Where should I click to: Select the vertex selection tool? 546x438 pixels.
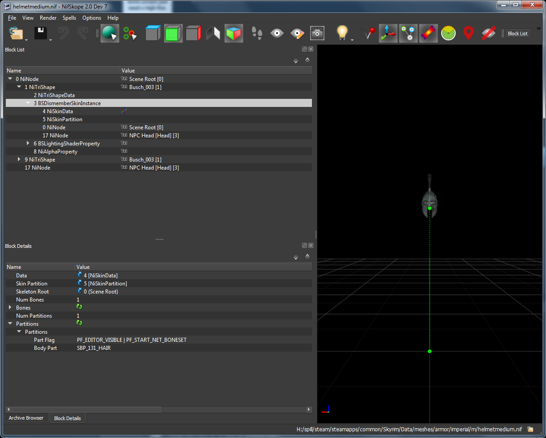tap(130, 33)
